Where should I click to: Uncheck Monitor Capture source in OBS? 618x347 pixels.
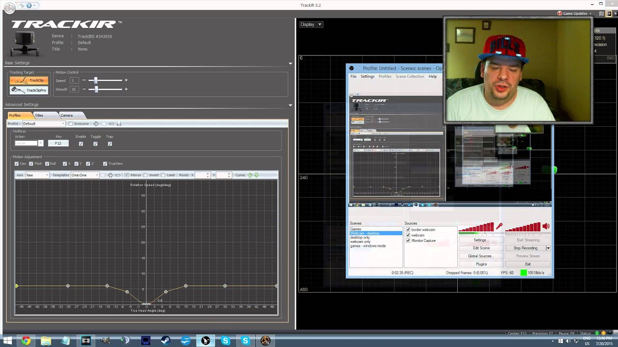(x=408, y=240)
